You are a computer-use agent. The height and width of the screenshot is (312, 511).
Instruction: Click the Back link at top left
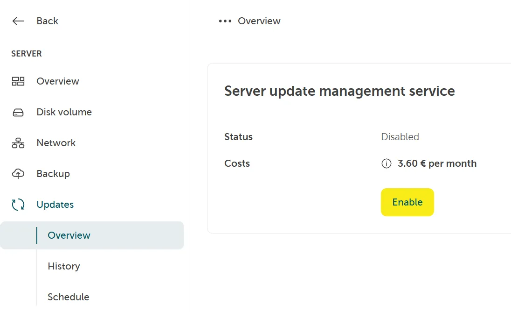point(47,21)
